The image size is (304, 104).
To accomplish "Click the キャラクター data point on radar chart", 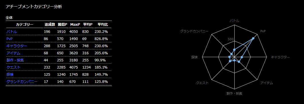I will [x=241, y=57].
